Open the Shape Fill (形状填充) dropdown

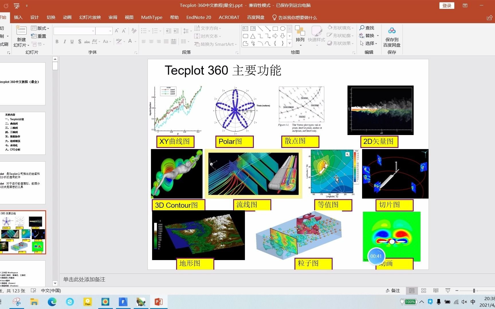point(340,28)
